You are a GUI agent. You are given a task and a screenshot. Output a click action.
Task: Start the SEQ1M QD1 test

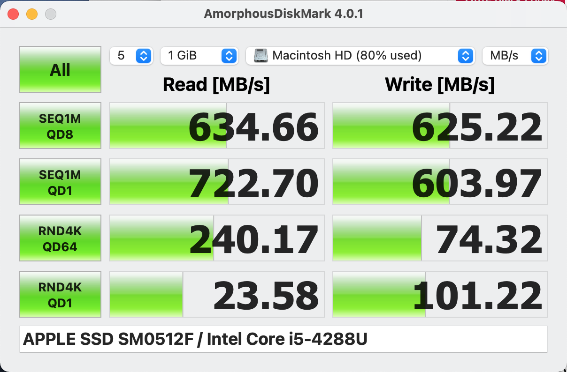60,182
